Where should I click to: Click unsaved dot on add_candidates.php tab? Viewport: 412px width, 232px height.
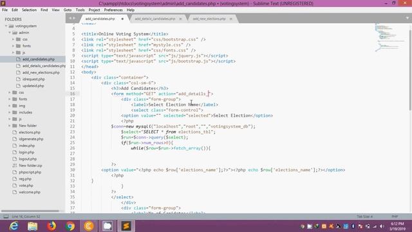[122, 19]
